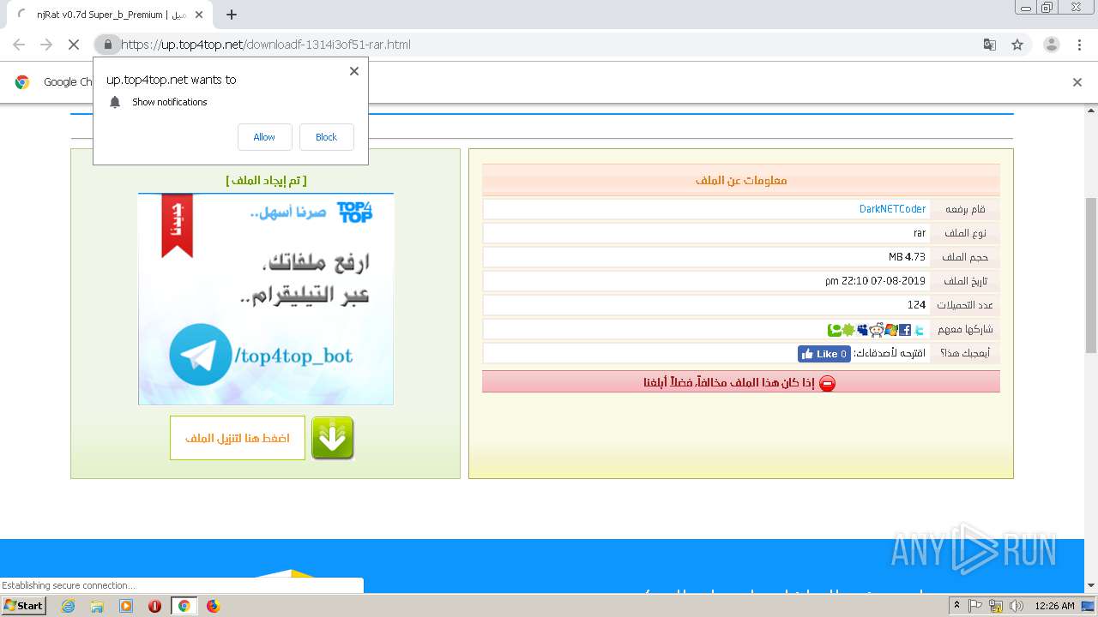Open the Action Center flag icon
The height and width of the screenshot is (617, 1098).
click(975, 606)
